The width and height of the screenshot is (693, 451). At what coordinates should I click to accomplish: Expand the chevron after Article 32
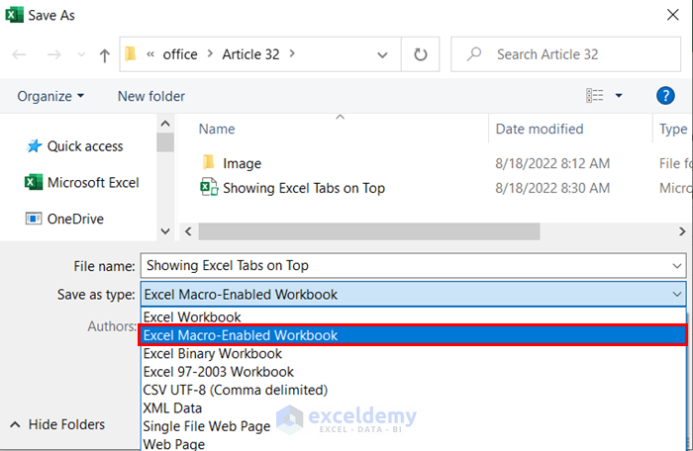click(x=292, y=53)
